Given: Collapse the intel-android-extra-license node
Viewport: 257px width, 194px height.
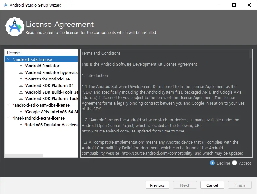Looking at the screenshot, I should point(9,118).
